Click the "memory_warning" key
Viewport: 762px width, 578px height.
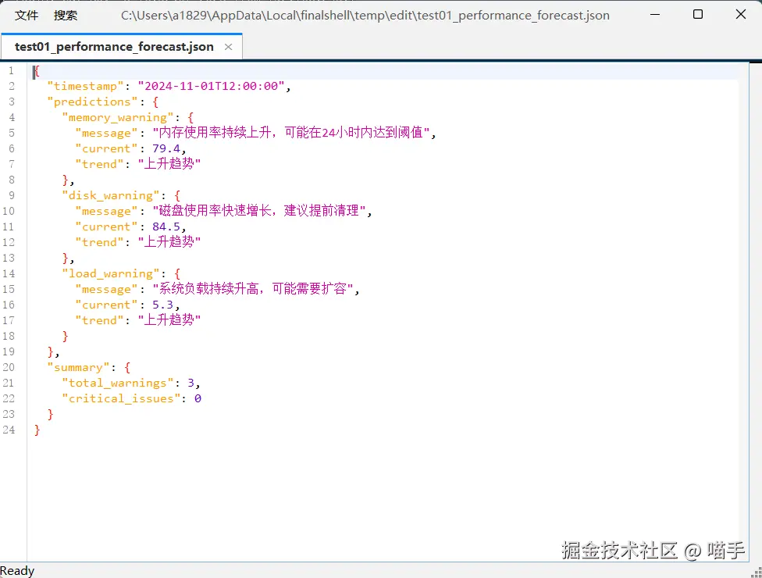point(118,117)
